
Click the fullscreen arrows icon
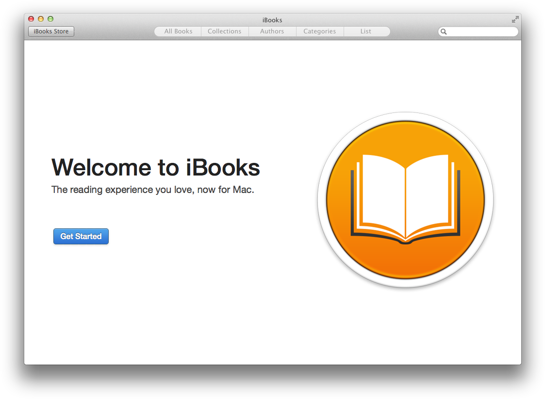[x=515, y=20]
